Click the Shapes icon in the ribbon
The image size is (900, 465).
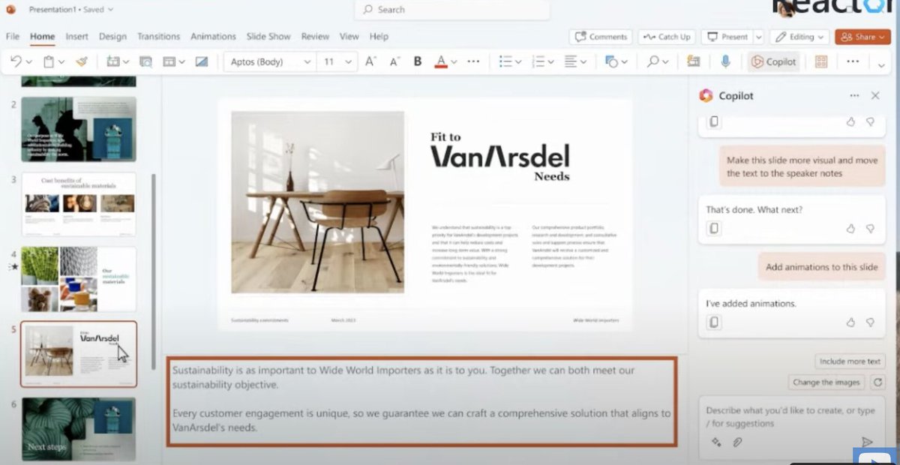click(x=611, y=61)
